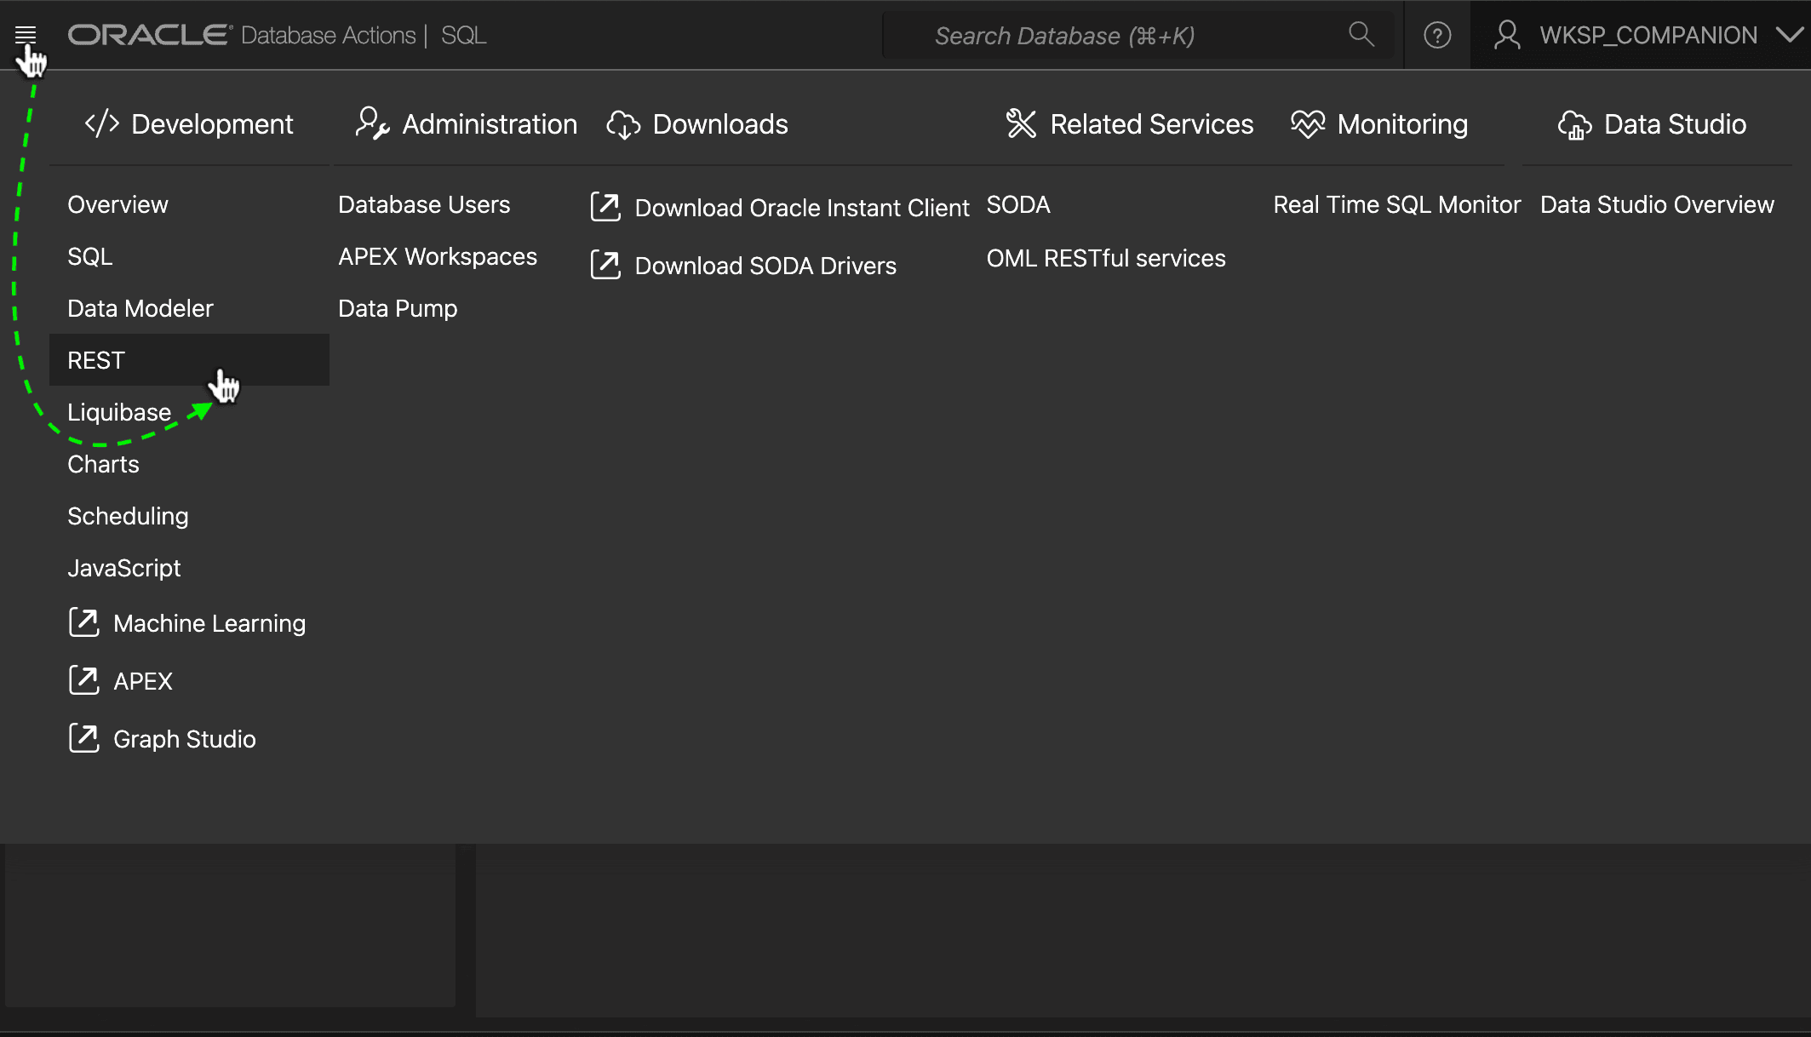Image resolution: width=1811 pixels, height=1037 pixels.
Task: Click the Data Studio cloud chart icon
Action: [1574, 124]
